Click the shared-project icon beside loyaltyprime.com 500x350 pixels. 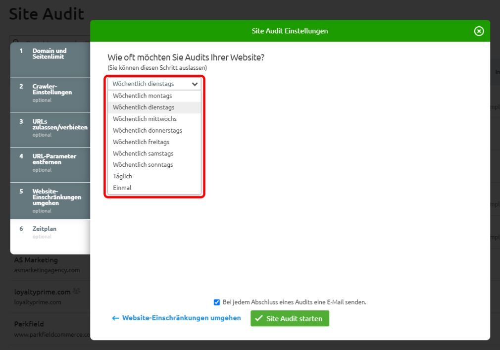pyautogui.click(x=76, y=292)
